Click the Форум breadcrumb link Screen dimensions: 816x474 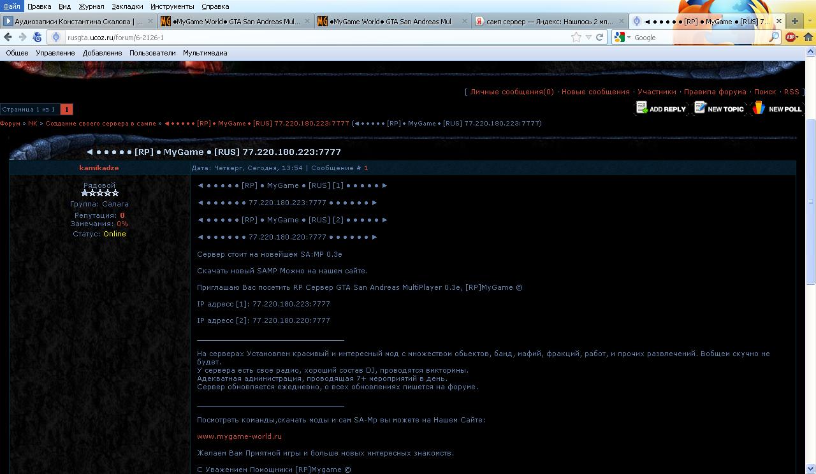[x=10, y=124]
